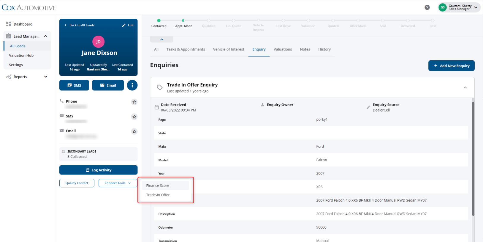Click the envelope icon beside Email label
Image resolution: width=483 pixels, height=242 pixels.
[62, 131]
